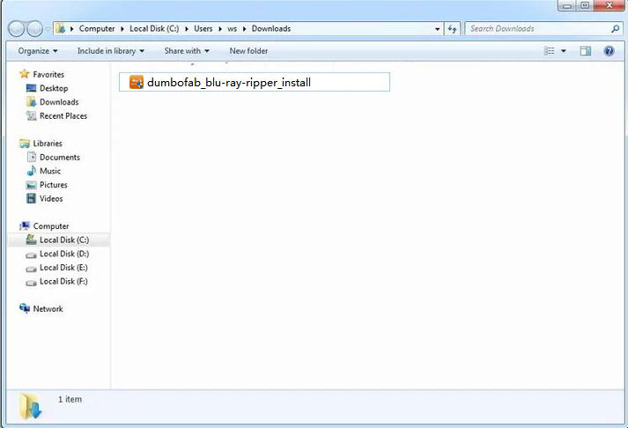The image size is (628, 428).
Task: Click the Get help question mark icon
Action: (x=609, y=51)
